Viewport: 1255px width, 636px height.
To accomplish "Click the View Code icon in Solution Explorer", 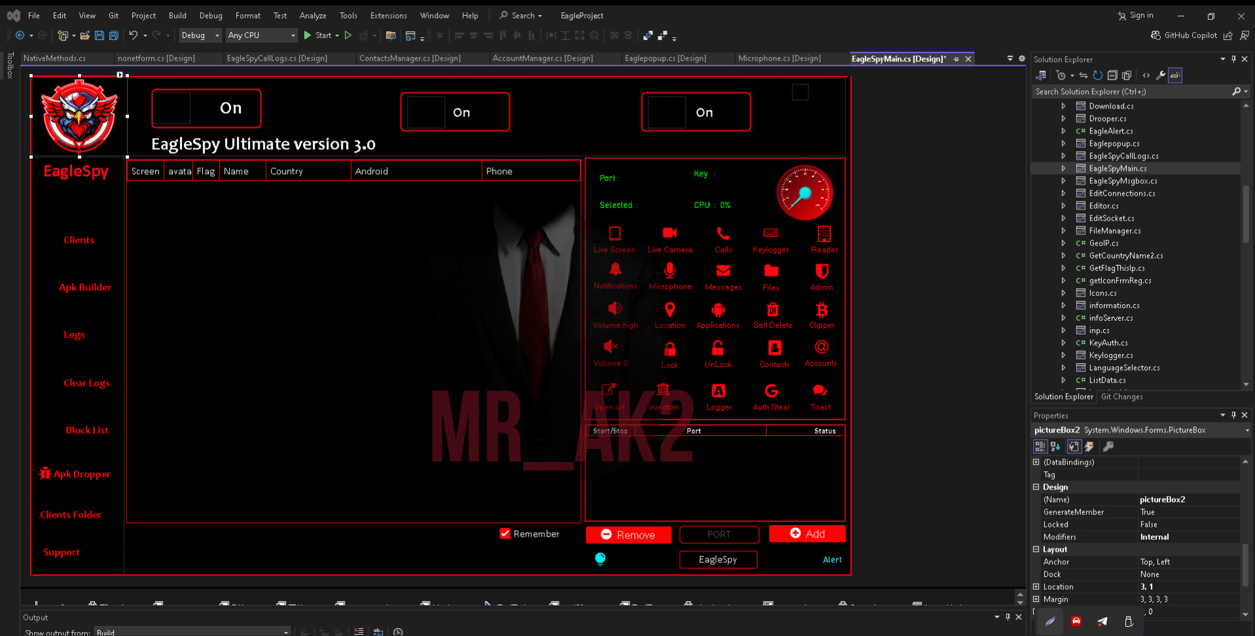I will click(1146, 75).
